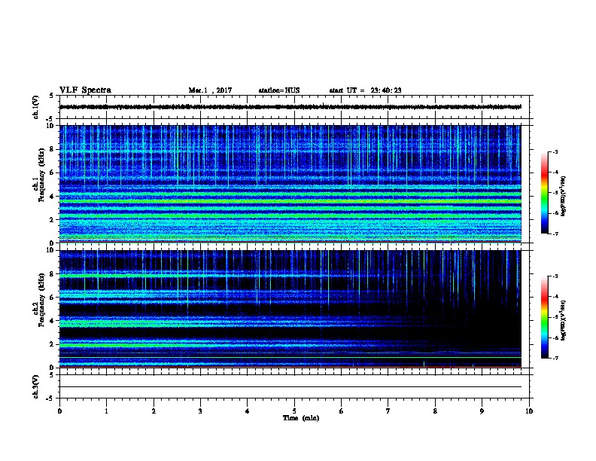The image size is (596, 461).
Task: Click the "Time (min)" axis label
Action: click(x=301, y=418)
